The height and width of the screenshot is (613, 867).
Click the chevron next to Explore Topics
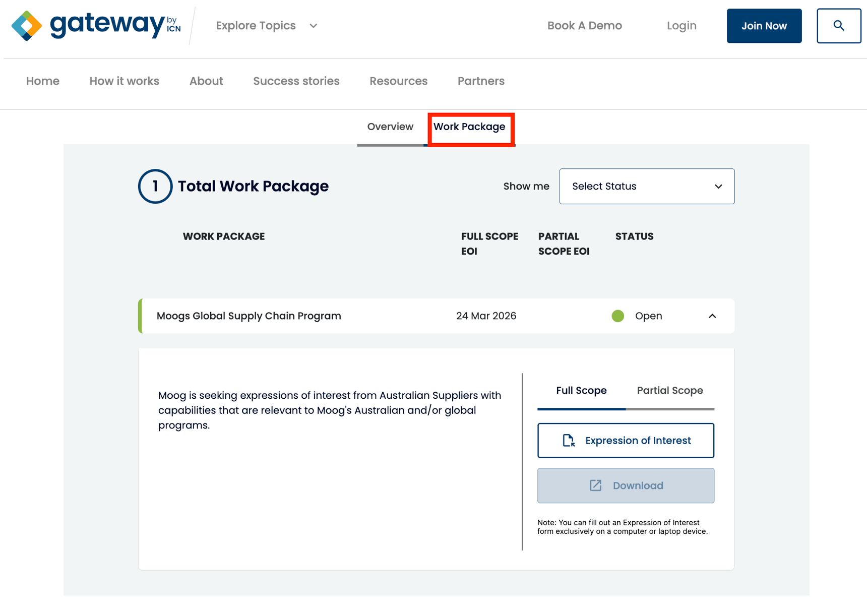click(313, 26)
